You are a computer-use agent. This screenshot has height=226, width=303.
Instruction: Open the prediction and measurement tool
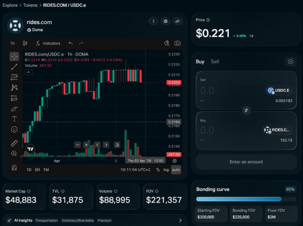coord(14,98)
